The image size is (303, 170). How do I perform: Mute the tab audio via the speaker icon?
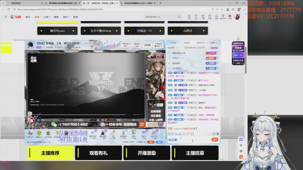[88, 3]
